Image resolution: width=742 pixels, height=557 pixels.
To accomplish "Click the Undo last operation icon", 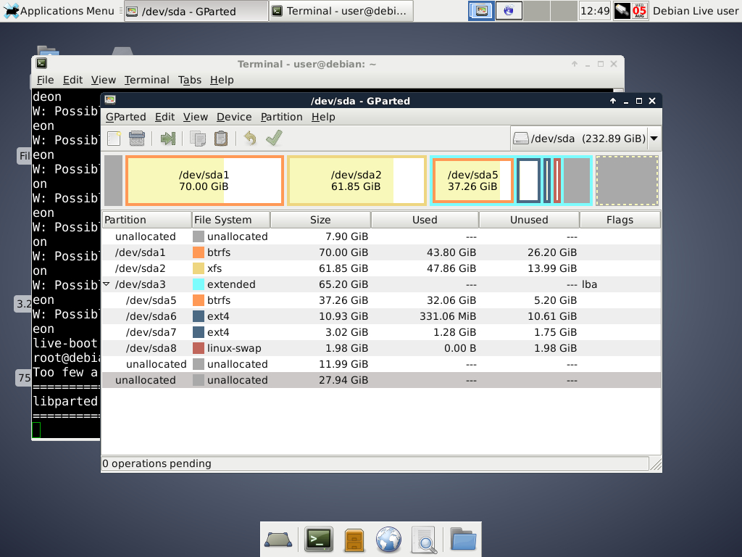I will (x=250, y=139).
